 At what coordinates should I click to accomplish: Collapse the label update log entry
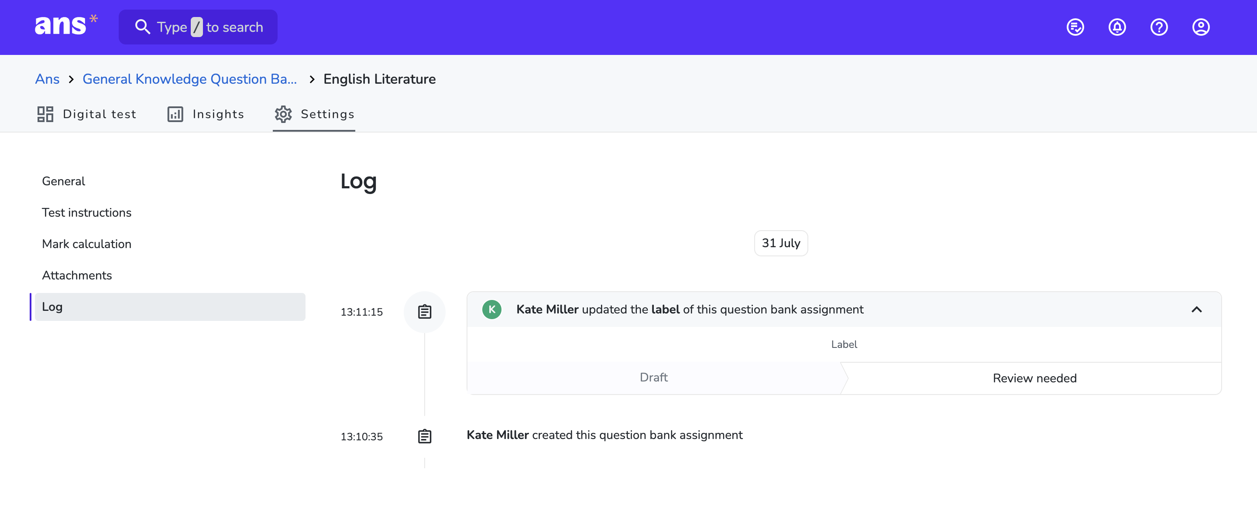click(x=1196, y=310)
